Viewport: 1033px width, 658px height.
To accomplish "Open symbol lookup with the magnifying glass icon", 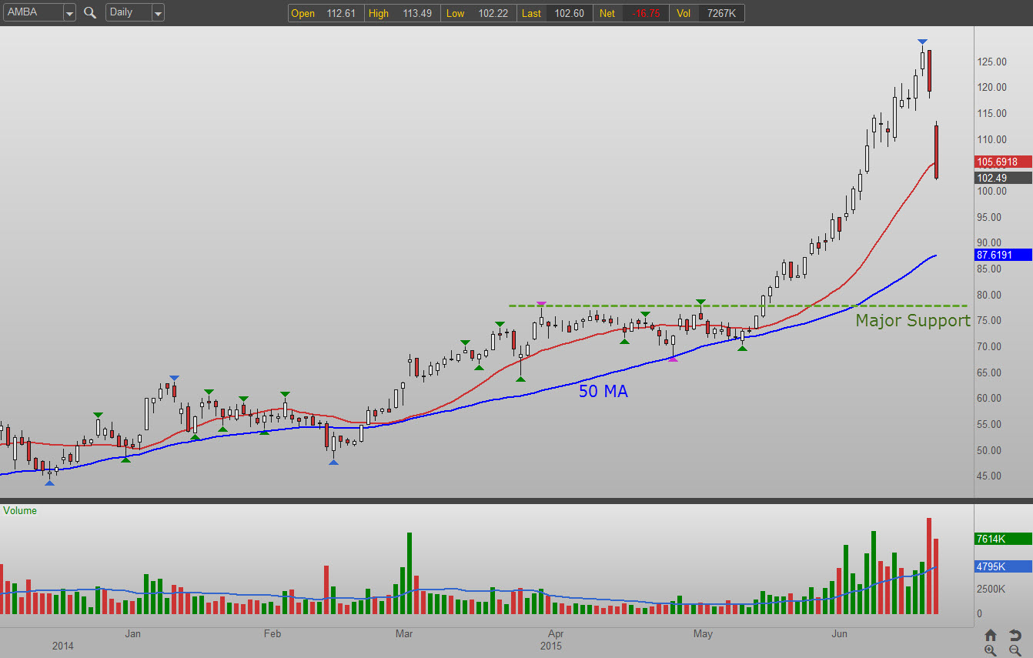I will pos(89,12).
